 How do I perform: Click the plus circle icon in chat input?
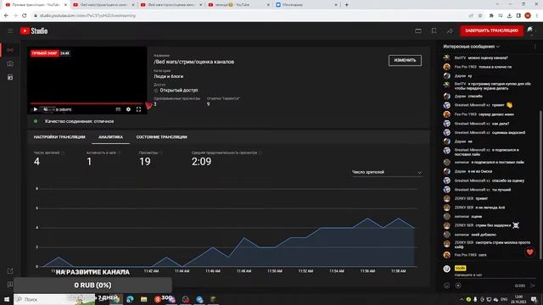tap(458, 286)
